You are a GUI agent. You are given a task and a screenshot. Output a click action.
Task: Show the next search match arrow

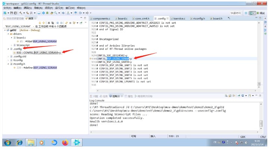point(40,23)
